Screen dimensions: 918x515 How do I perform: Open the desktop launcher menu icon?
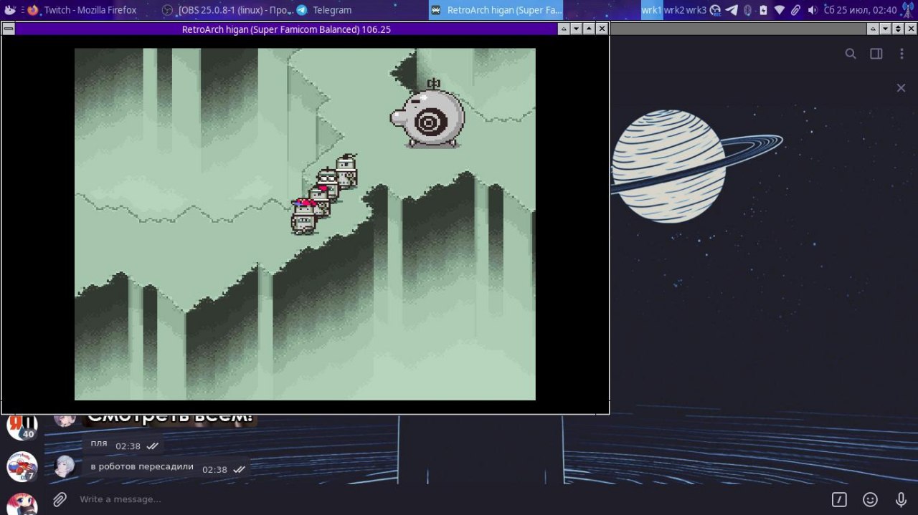click(10, 10)
